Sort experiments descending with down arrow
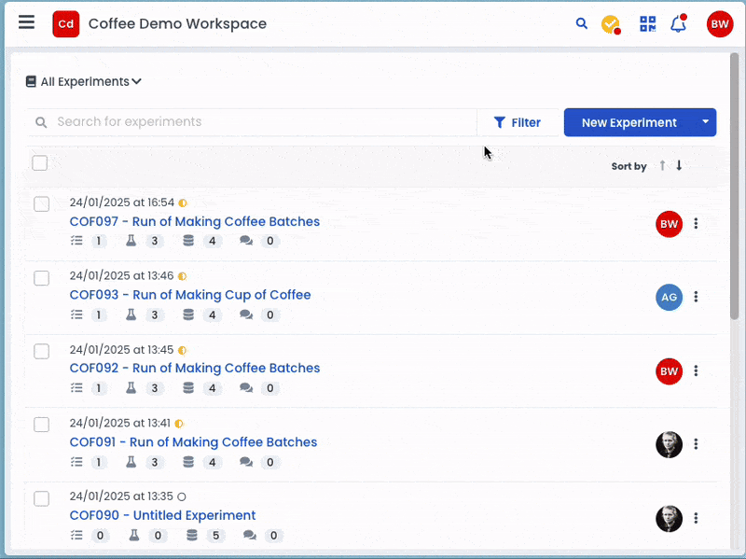The image size is (746, 559). (x=679, y=165)
